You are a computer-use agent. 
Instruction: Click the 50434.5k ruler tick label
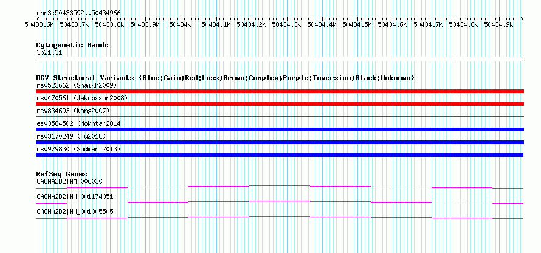(357, 24)
